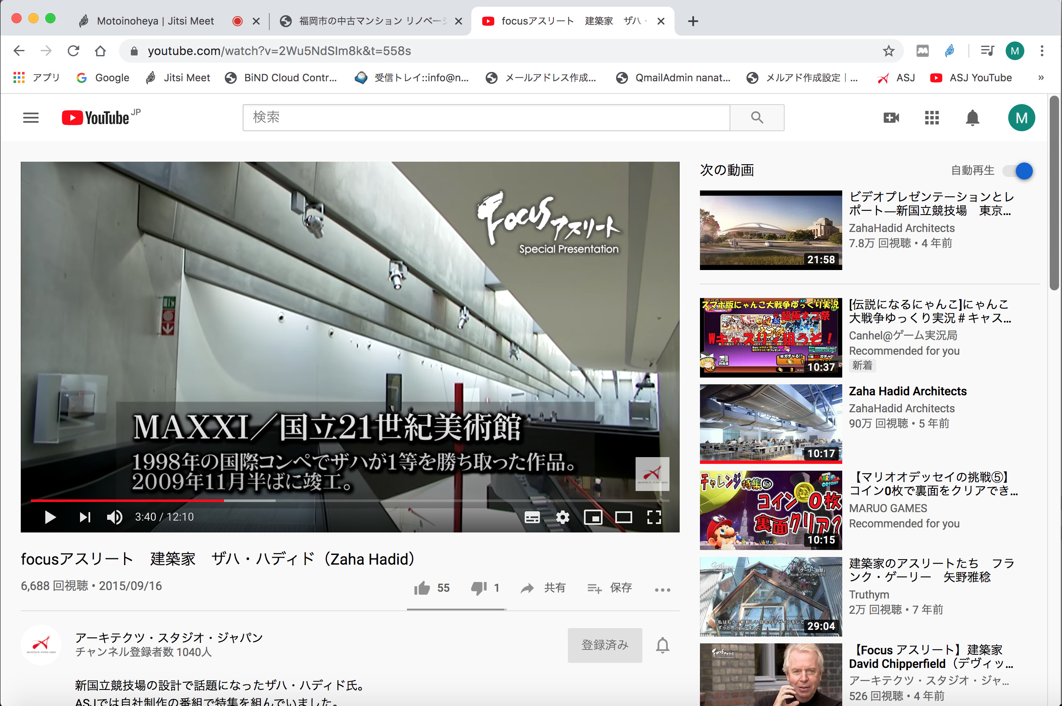
Task: Toggle autoplay (自動再生) switch off
Action: 1018,171
